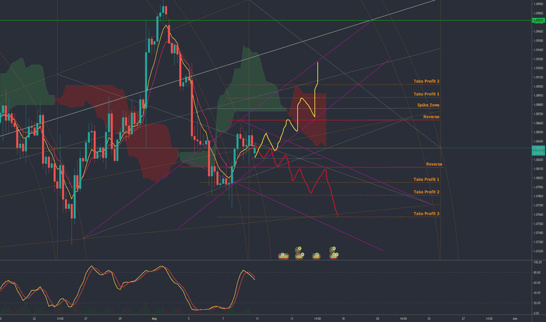Click the 80.00 stochastic scale label

click(x=537, y=273)
